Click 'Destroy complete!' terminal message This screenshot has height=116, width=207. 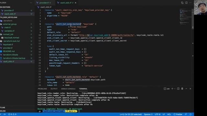click(47, 109)
